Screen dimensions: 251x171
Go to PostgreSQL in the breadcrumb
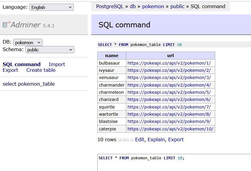tap(110, 6)
